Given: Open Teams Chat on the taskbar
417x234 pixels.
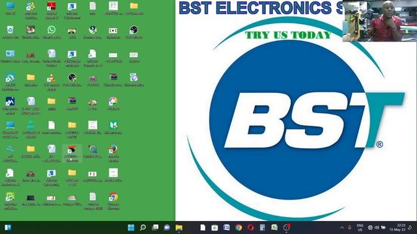Looking at the screenshot, I should pos(167,227).
